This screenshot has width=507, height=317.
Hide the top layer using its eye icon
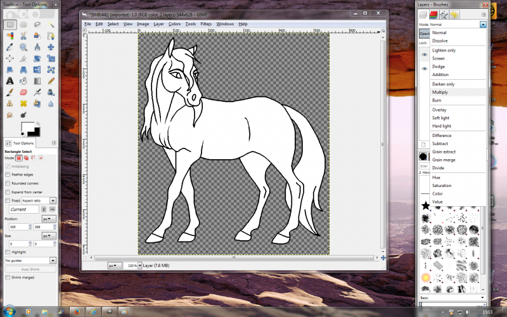tap(424, 55)
